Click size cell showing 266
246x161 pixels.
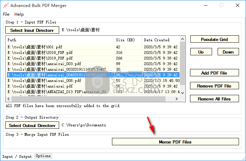coord(128,58)
